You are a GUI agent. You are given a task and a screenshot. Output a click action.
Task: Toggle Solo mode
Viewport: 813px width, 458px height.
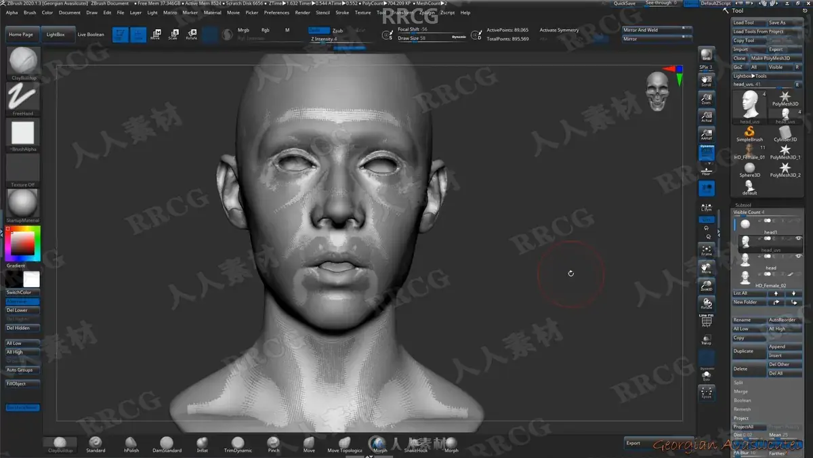pos(707,375)
